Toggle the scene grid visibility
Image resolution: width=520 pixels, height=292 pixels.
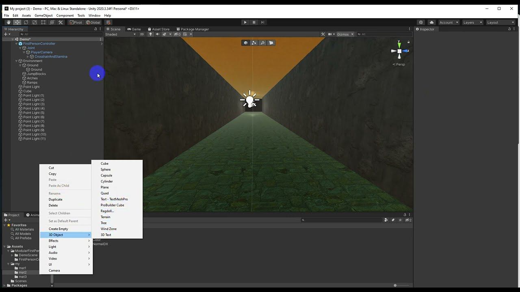[x=185, y=34]
